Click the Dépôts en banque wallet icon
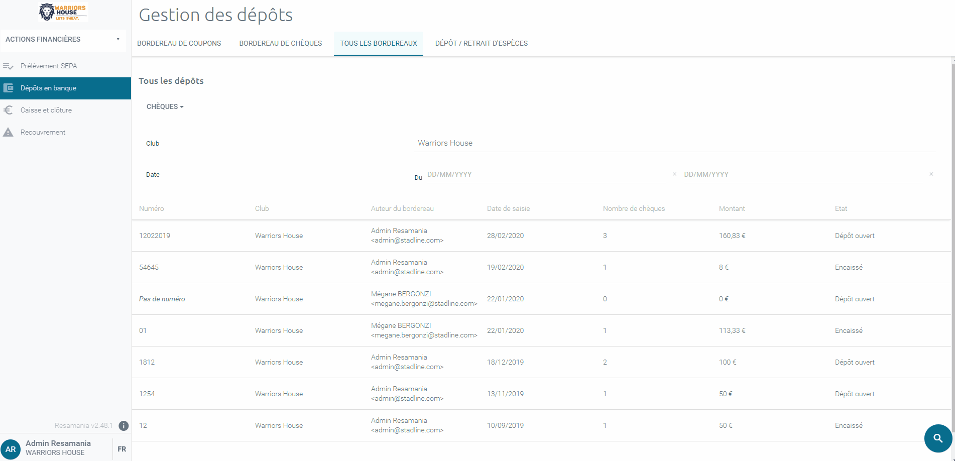This screenshot has width=955, height=461. tap(8, 88)
